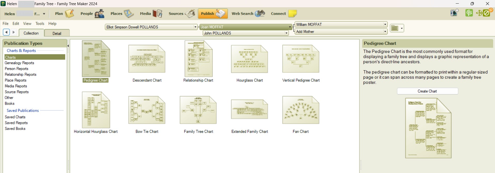495x173 pixels.
Task: Expand the Elliot Simpson Dowell POLLANDS dropdown
Action: (x=195, y=27)
